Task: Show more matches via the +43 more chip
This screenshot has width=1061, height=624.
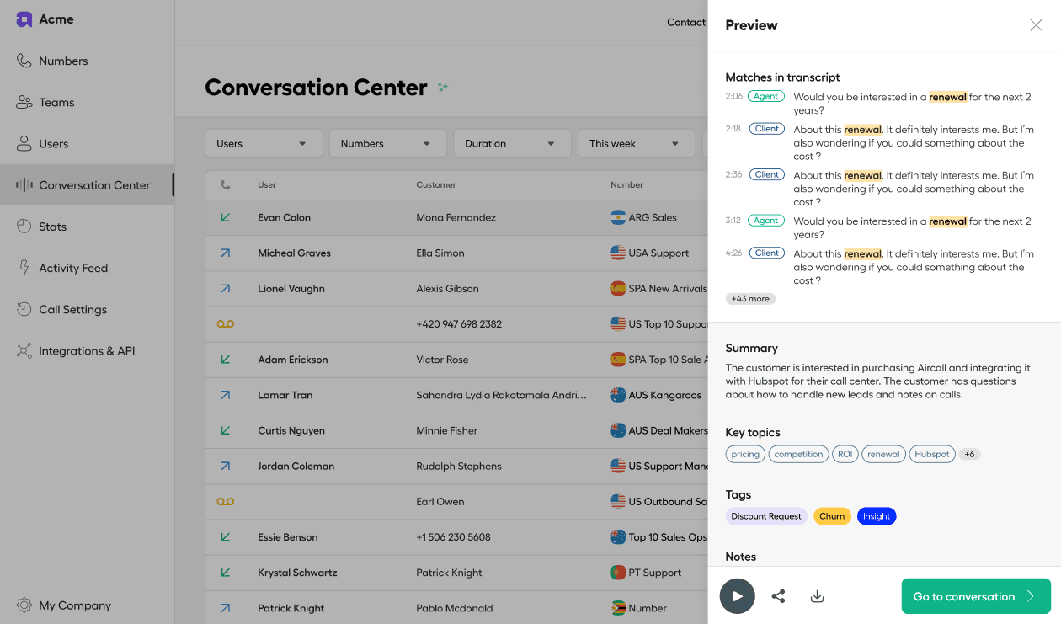Action: pyautogui.click(x=749, y=298)
